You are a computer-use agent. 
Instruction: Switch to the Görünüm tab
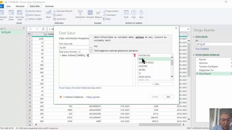(49, 6)
